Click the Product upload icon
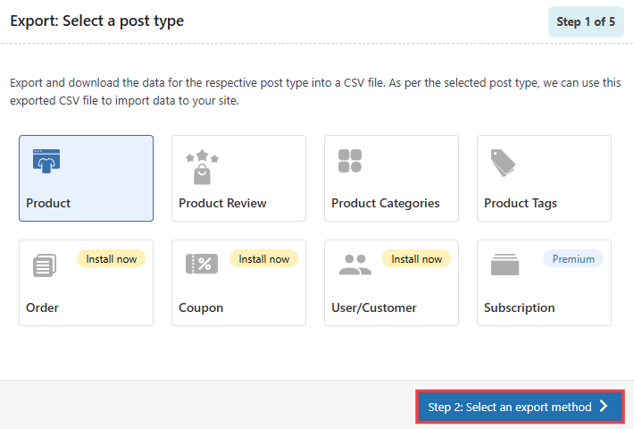Image resolution: width=634 pixels, height=429 pixels. point(46,162)
